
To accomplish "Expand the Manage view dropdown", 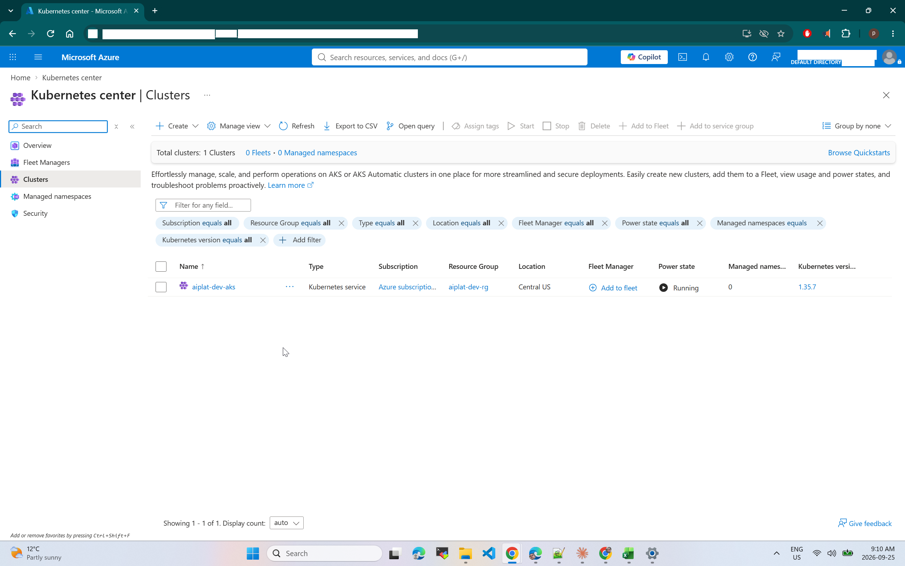I will pos(239,126).
